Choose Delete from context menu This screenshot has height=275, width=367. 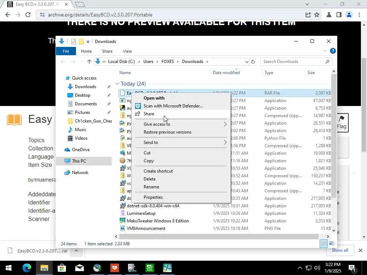149,179
